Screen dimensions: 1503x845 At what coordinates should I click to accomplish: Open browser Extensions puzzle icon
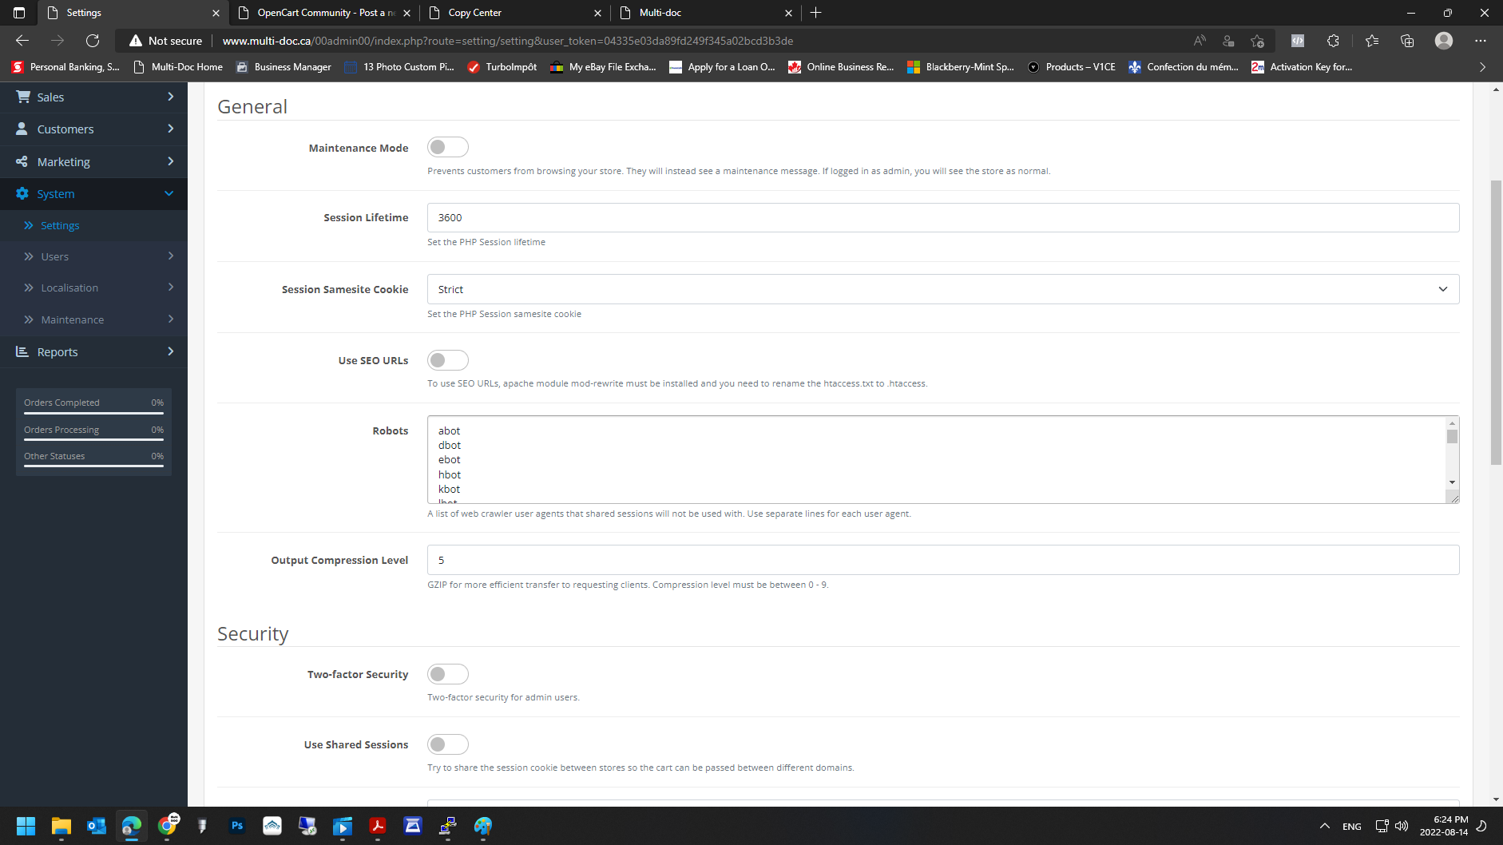[1333, 41]
